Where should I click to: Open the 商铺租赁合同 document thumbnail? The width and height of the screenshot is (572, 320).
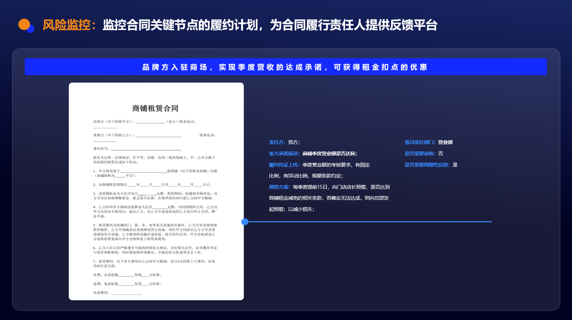pos(156,191)
